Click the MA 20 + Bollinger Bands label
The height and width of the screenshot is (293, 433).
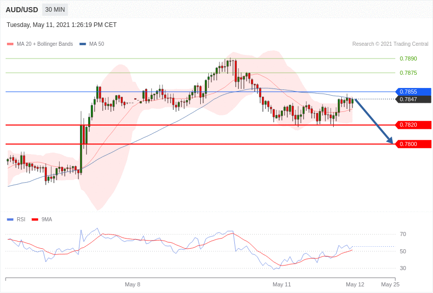45,44
